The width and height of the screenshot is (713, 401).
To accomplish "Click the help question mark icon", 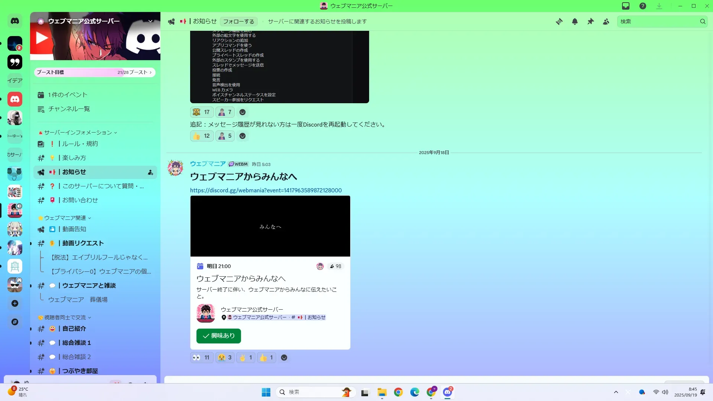I will coord(643,6).
